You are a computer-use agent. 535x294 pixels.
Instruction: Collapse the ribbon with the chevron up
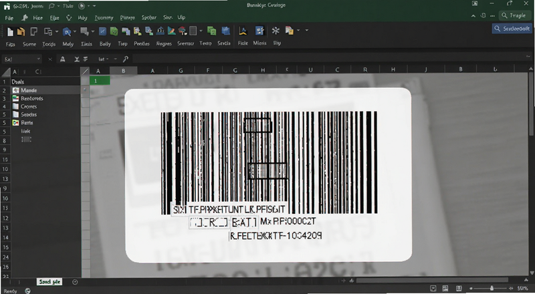[473, 16]
